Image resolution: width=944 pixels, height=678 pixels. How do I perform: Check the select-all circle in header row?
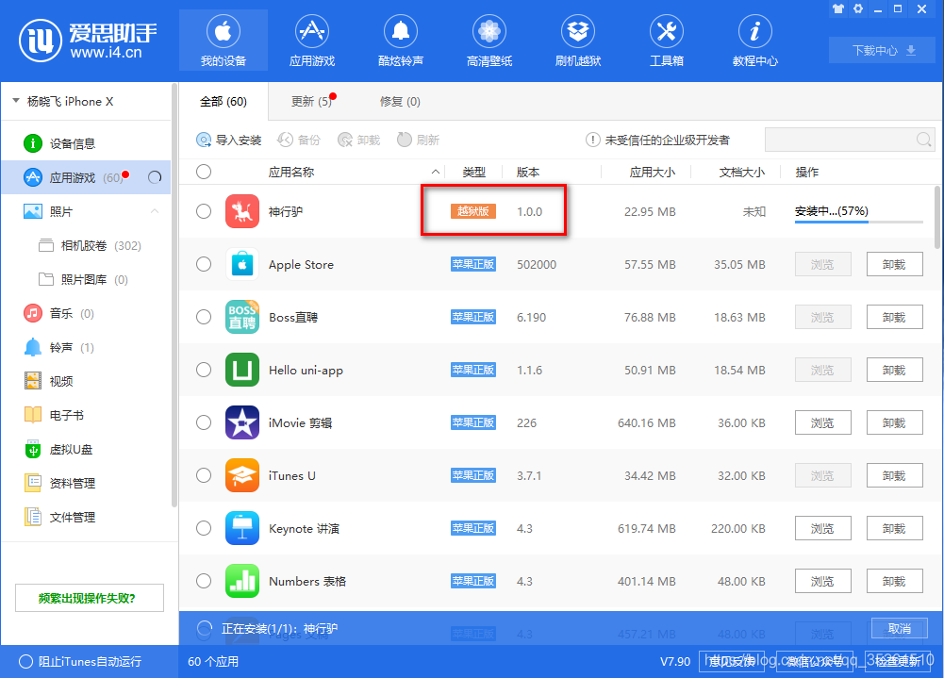coord(204,172)
